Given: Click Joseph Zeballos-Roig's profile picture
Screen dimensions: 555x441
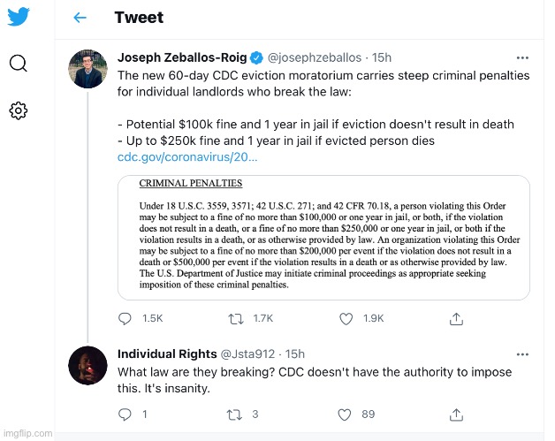Looking at the screenshot, I should [88, 69].
